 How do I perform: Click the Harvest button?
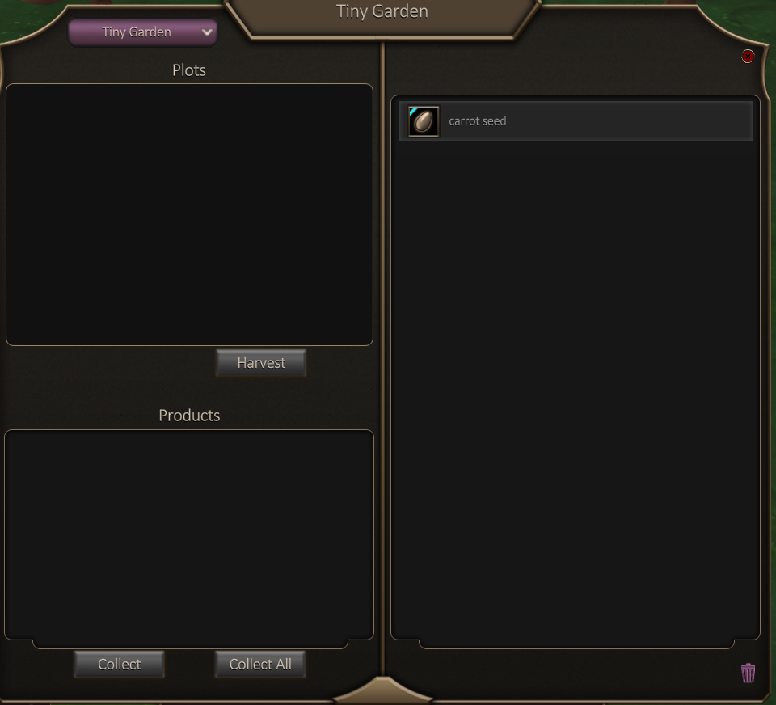click(x=261, y=363)
